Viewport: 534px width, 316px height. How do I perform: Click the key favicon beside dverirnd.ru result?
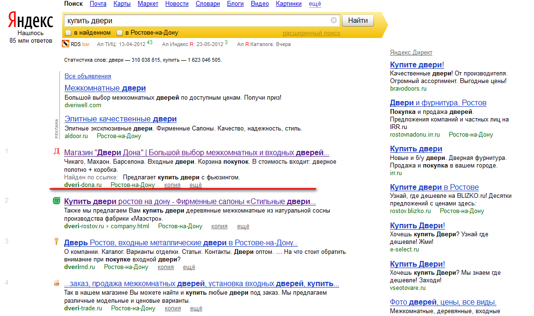pyautogui.click(x=57, y=242)
